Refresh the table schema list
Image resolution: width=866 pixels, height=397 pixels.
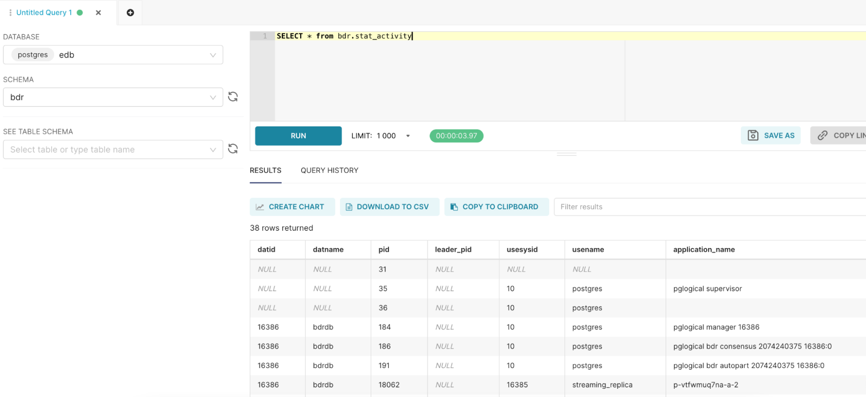click(233, 149)
